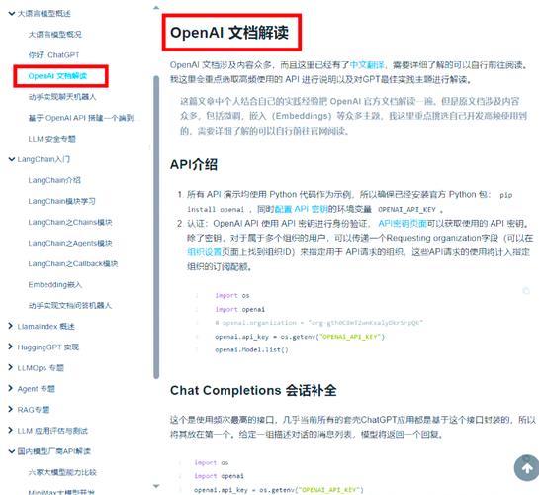Open 大语言模型概况 in the sidebar
Screen dimensions: 539x495
click(x=55, y=35)
